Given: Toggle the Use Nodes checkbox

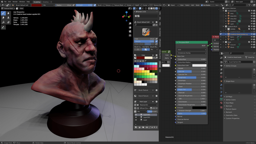Looking at the screenshot, I should coord(202,5).
